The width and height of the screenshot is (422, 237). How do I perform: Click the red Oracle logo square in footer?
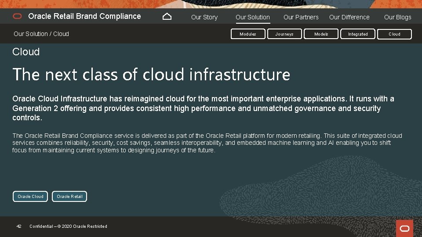[404, 228]
